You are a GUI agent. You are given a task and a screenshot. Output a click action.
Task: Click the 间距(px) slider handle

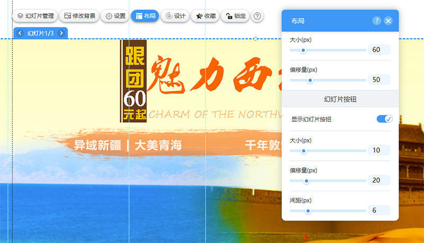[308, 211]
